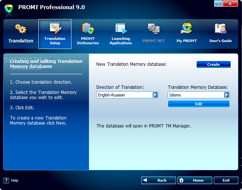Viewport: 242px width, 190px height.
Task: Click the English-Russian combo box field
Action: 127,95
